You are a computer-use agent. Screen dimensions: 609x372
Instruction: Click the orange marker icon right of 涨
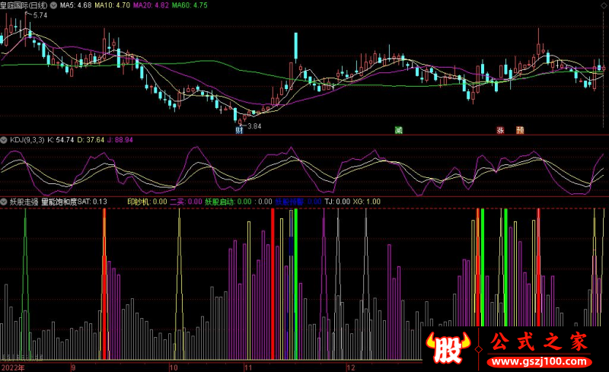(520, 130)
